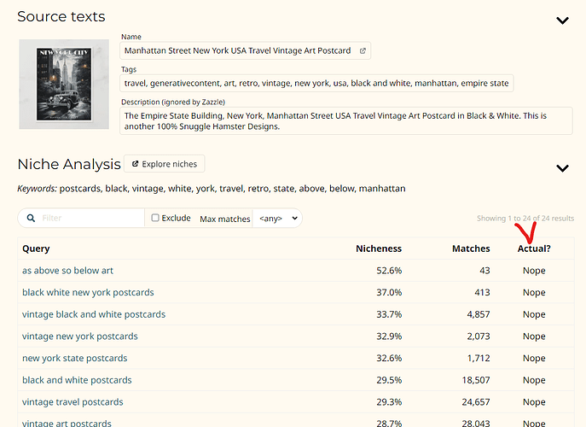
Task: Open query 'vintage travel postcards'
Action: [x=73, y=402]
